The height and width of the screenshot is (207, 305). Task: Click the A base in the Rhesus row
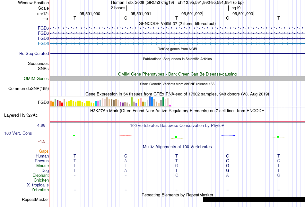click(x=126, y=161)
